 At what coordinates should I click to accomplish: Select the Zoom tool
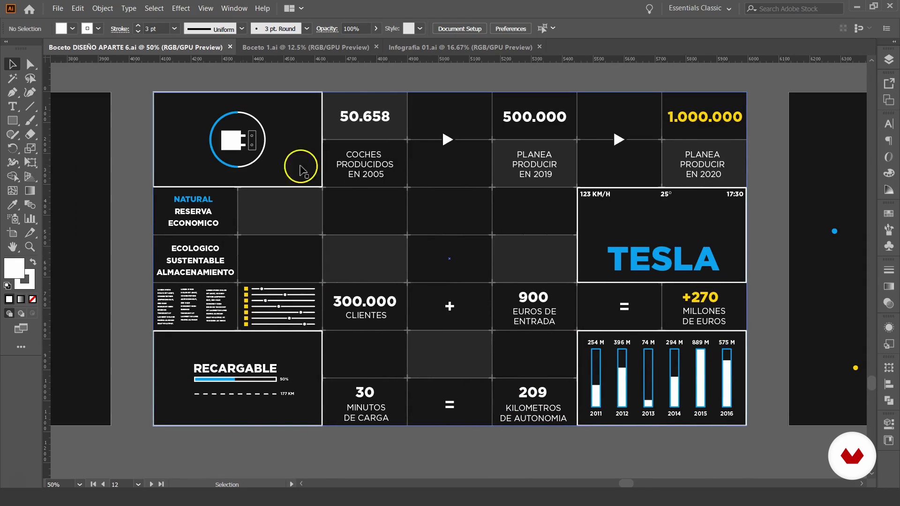(30, 247)
